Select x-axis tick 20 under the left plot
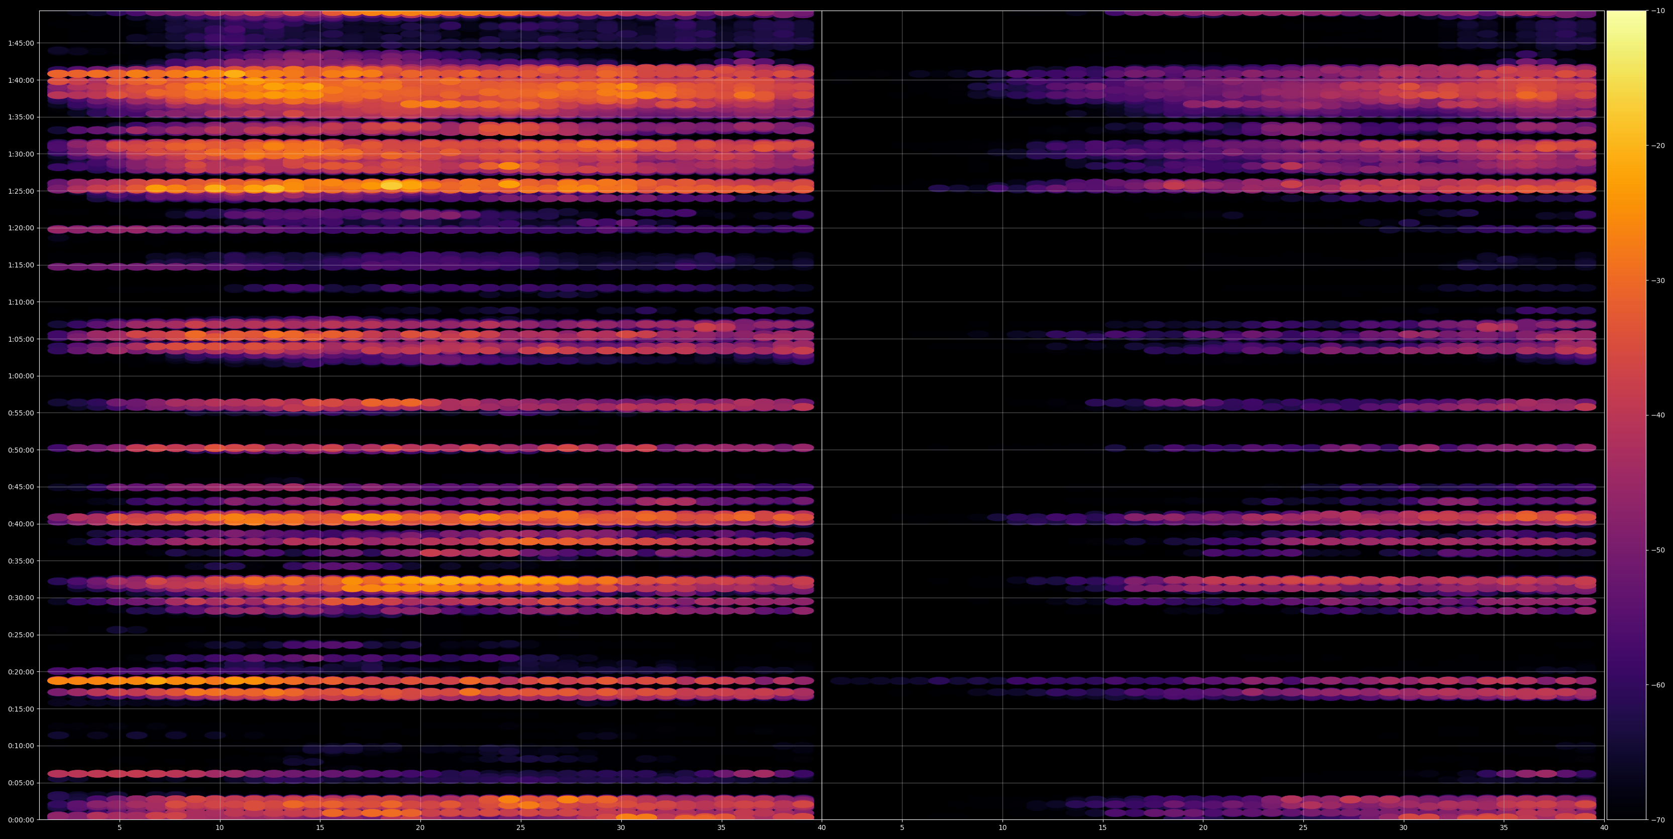Image resolution: width=1673 pixels, height=839 pixels. (420, 828)
